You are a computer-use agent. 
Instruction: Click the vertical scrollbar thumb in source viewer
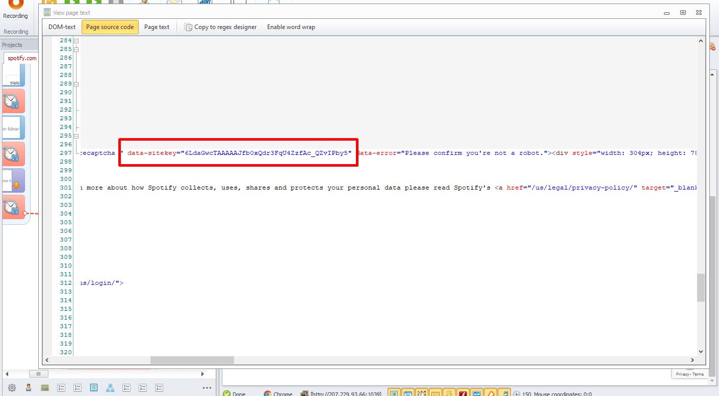coord(701,288)
